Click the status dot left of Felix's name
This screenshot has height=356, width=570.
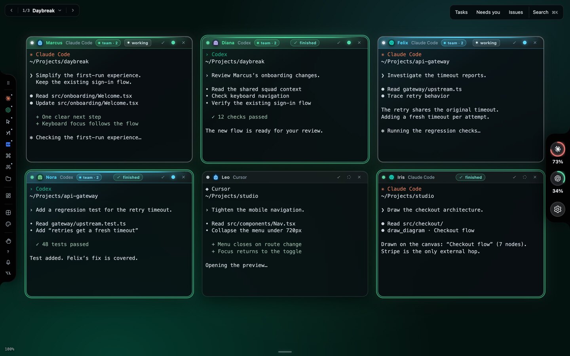(384, 43)
